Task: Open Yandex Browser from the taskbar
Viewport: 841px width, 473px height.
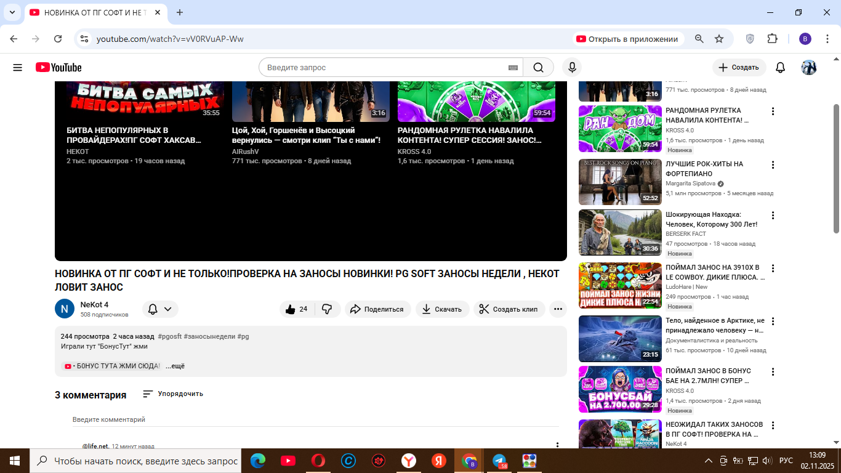Action: click(x=408, y=461)
